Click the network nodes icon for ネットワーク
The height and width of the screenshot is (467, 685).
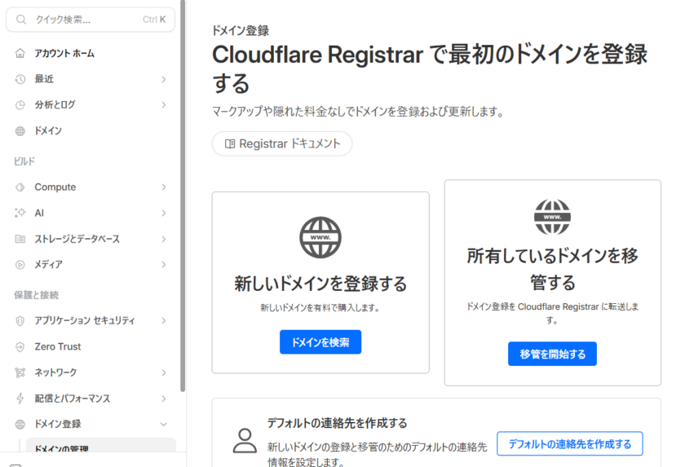(20, 372)
